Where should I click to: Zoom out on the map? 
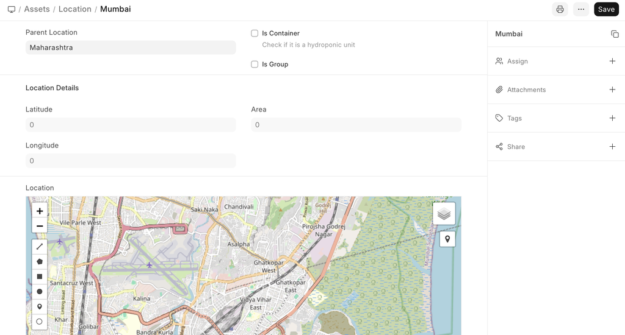click(40, 226)
